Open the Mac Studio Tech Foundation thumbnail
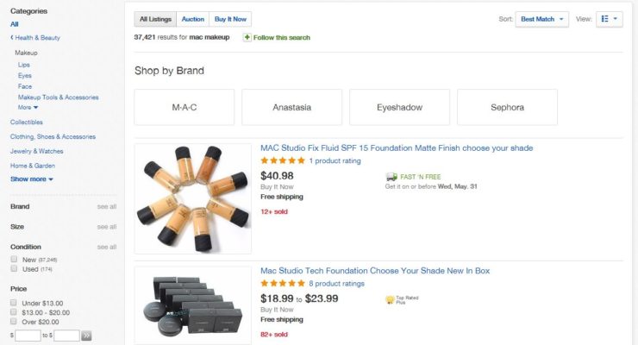 click(x=192, y=304)
